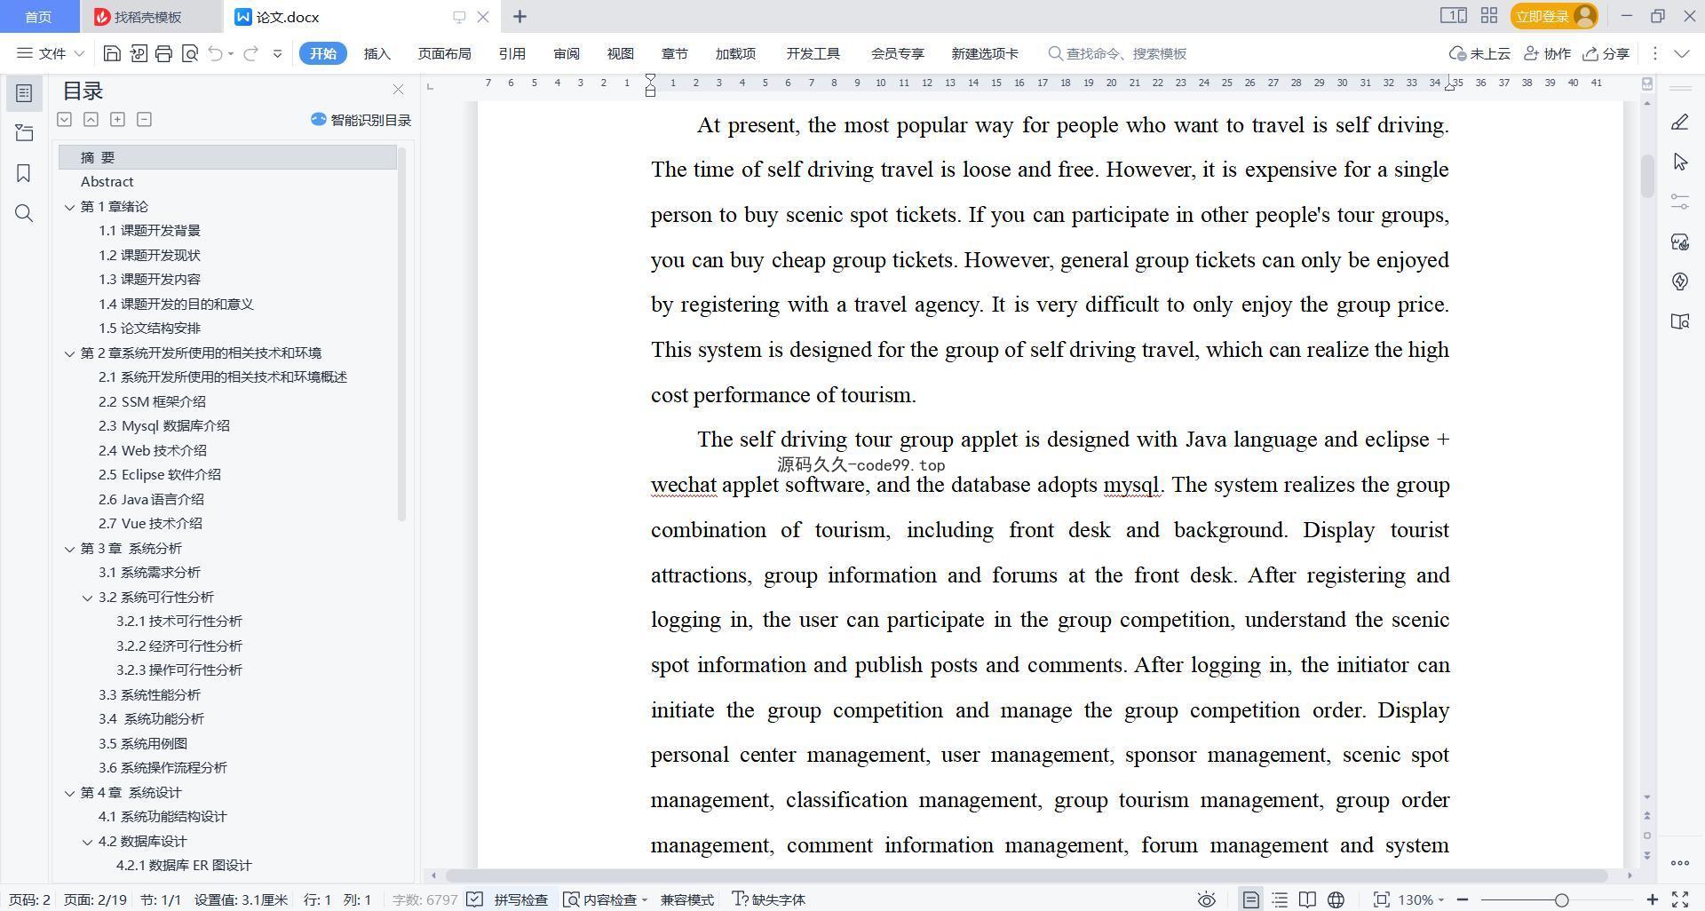Collapse 3.2 系统可行性分析 node

tap(87, 598)
